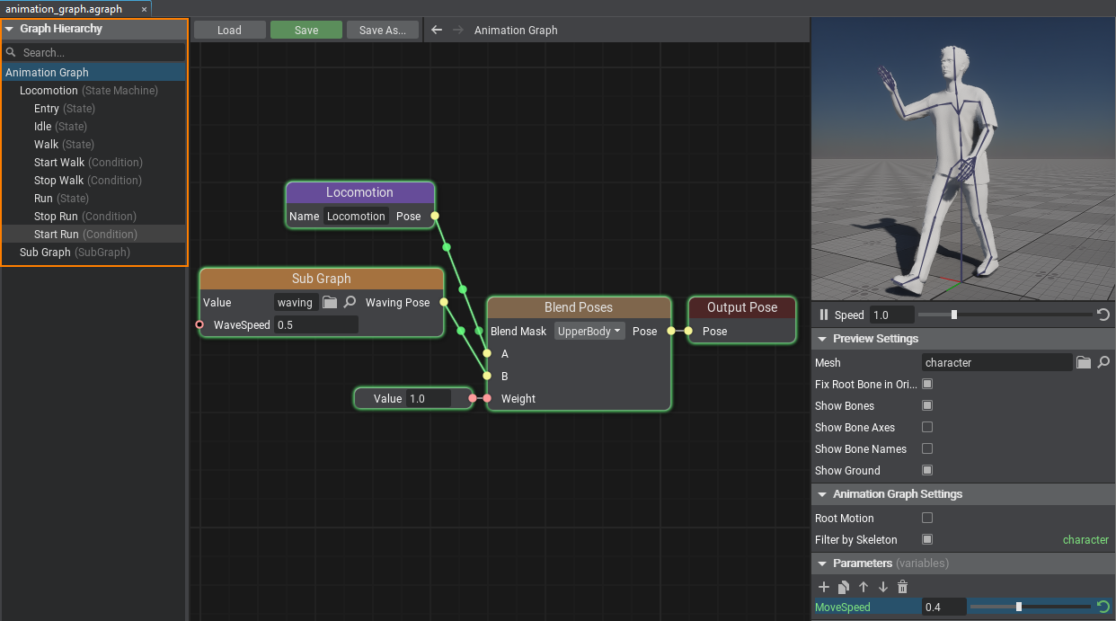
Task: Collapse the Preview Settings section
Action: pos(822,339)
